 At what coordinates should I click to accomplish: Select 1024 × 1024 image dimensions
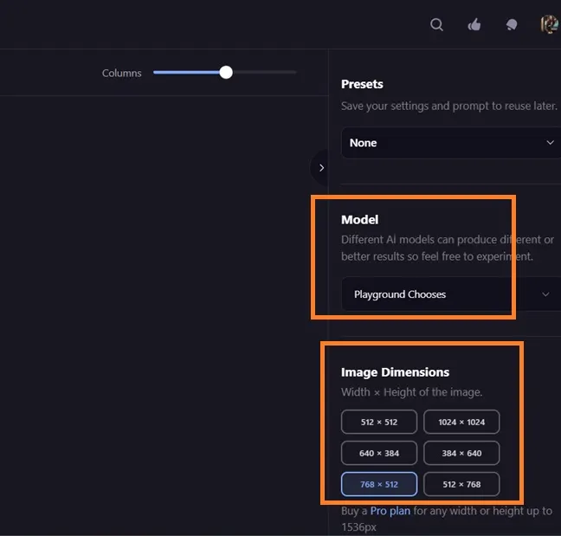tap(461, 423)
